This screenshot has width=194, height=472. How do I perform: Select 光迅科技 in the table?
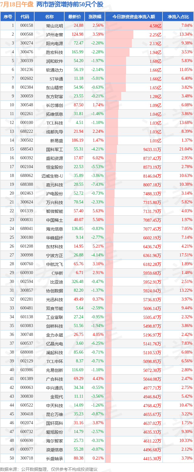(55, 300)
